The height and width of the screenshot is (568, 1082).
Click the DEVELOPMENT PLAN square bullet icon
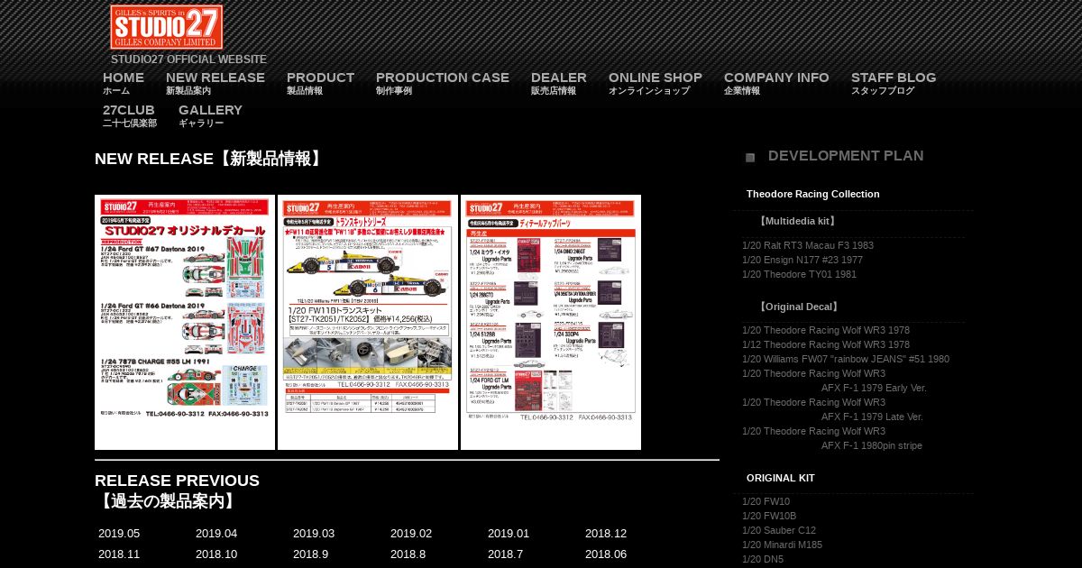750,158
